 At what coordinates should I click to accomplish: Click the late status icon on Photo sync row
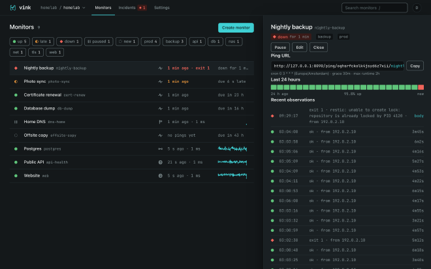[x=16, y=81]
